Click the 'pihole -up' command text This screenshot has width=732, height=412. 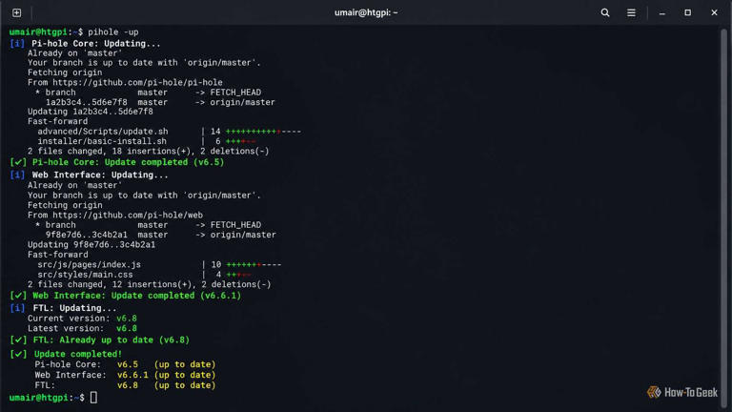point(113,32)
